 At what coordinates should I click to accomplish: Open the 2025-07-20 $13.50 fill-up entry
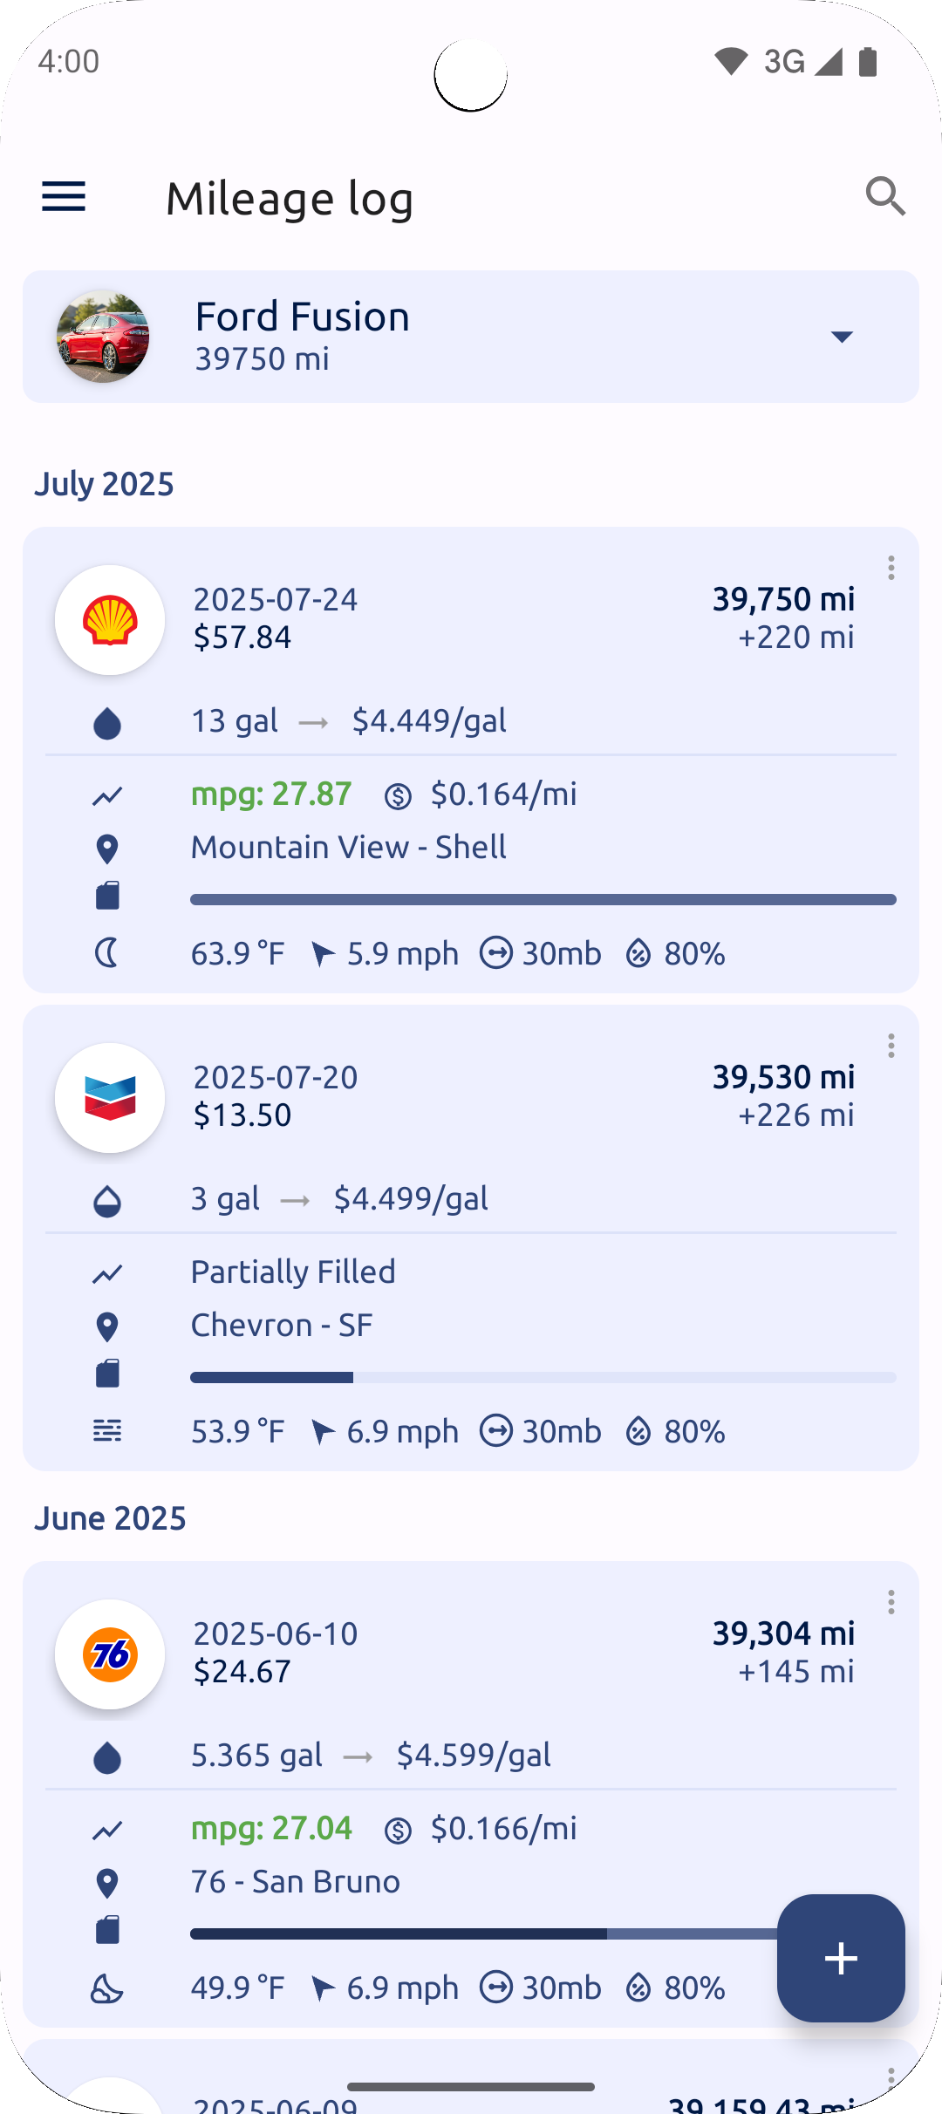(x=471, y=1238)
